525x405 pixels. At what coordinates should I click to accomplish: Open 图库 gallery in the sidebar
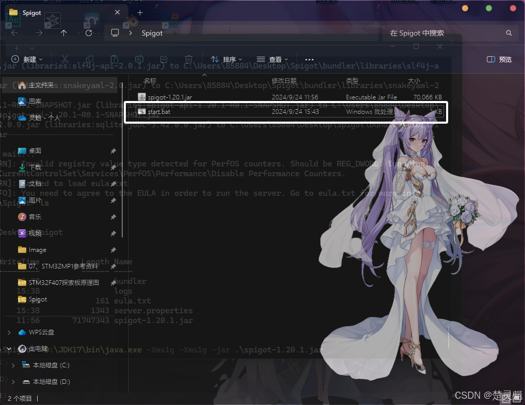(35, 101)
